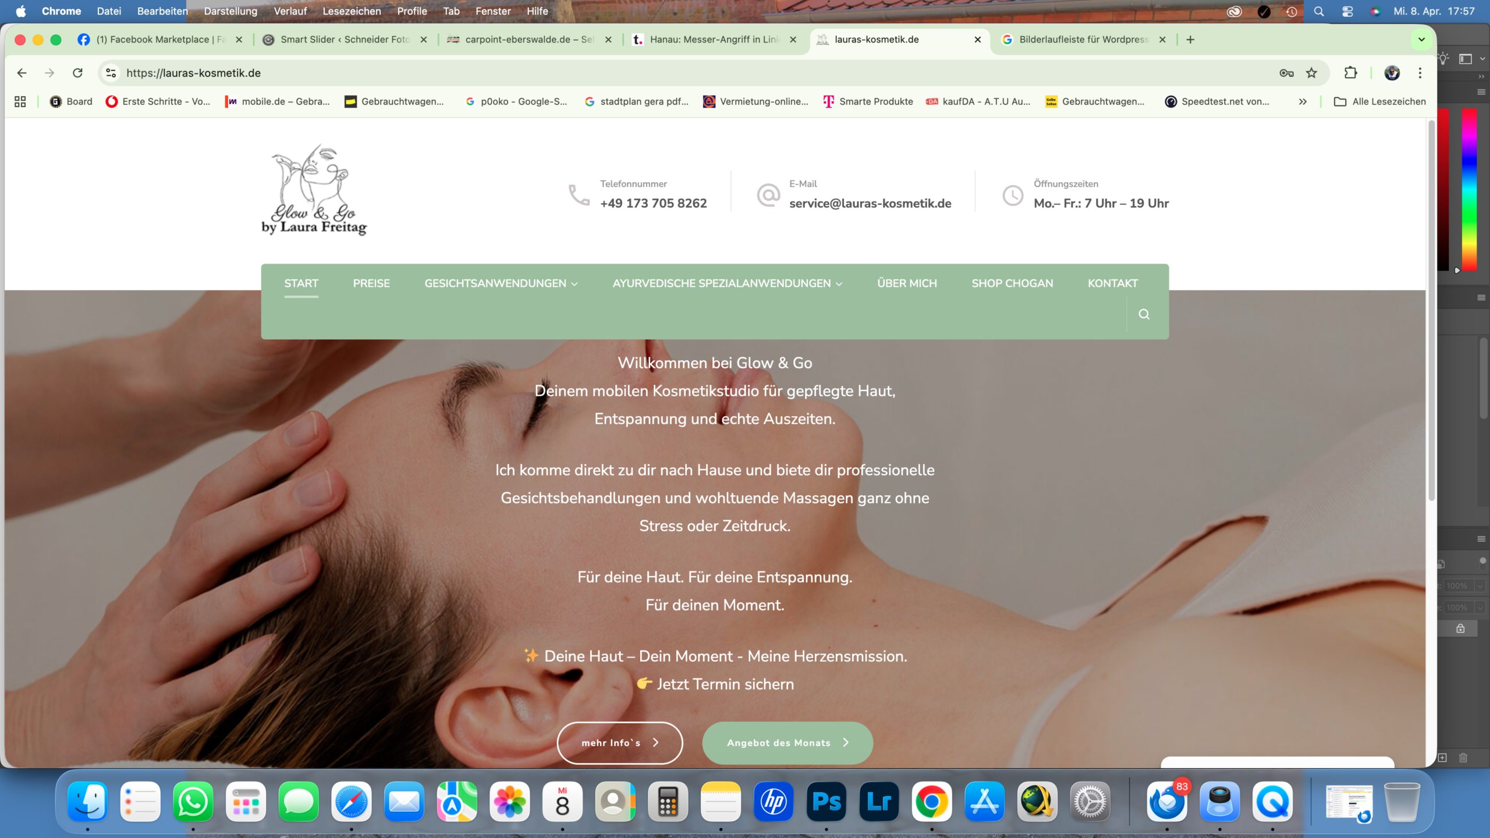The image size is (1490, 838).
Task: Click the mehr Info's button
Action: coord(619,743)
